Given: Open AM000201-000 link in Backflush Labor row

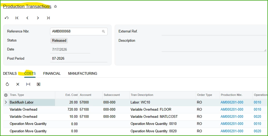Looking at the screenshot, I should [x=232, y=102].
